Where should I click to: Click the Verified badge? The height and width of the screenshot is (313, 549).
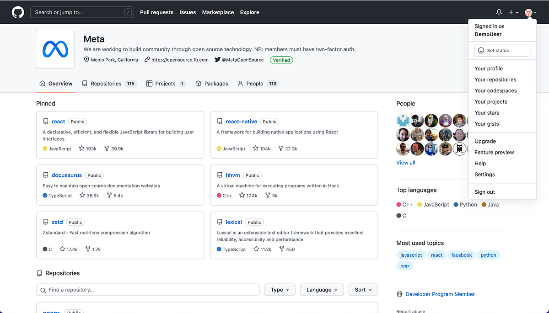tap(281, 60)
